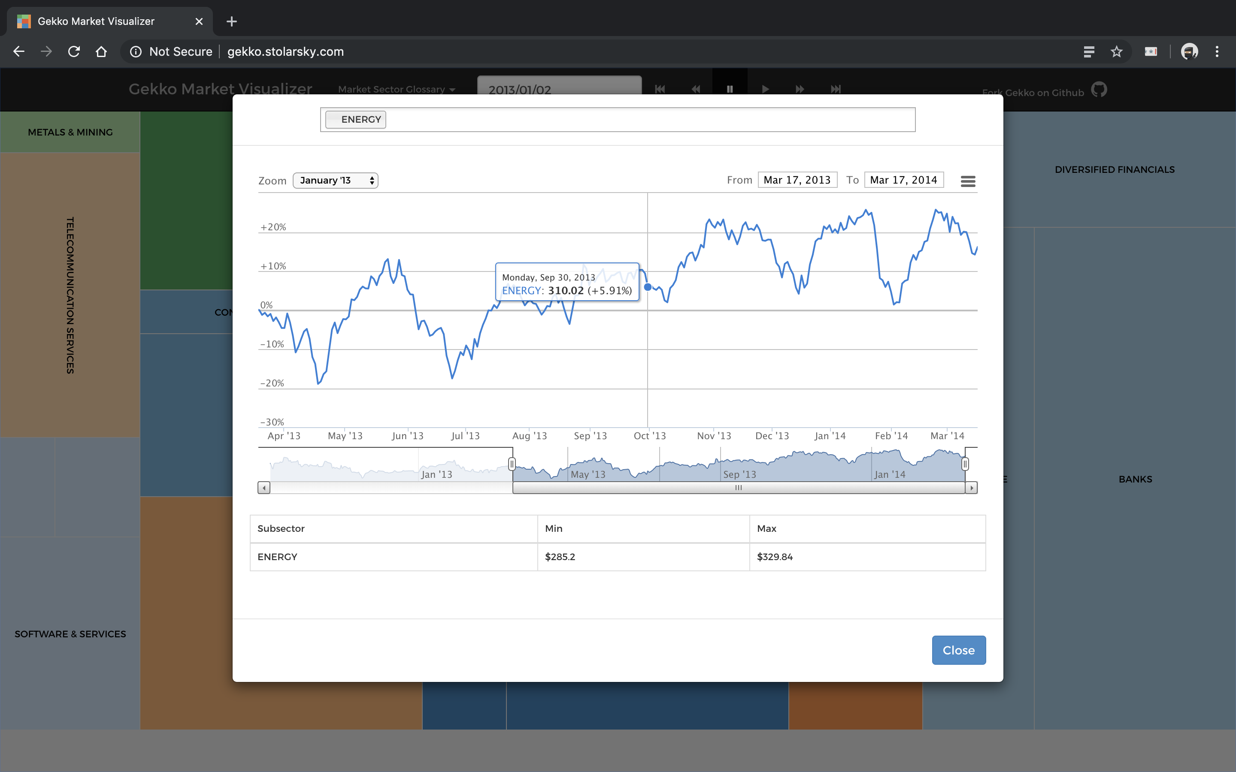1236x772 pixels.
Task: Open the browser home page
Action: [101, 51]
